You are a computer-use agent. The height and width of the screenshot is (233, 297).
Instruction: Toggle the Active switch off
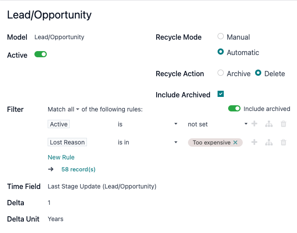41,54
